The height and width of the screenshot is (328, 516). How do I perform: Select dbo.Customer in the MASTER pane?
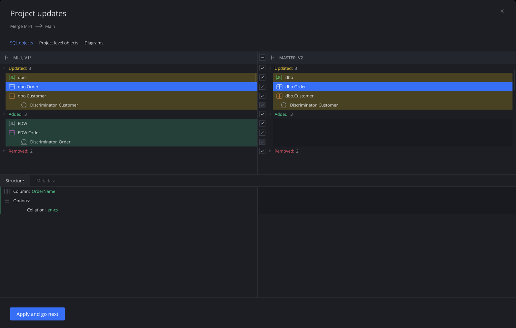click(x=393, y=96)
